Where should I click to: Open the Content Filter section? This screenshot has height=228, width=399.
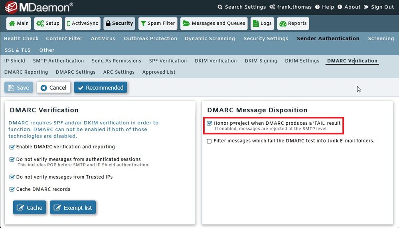click(x=64, y=38)
